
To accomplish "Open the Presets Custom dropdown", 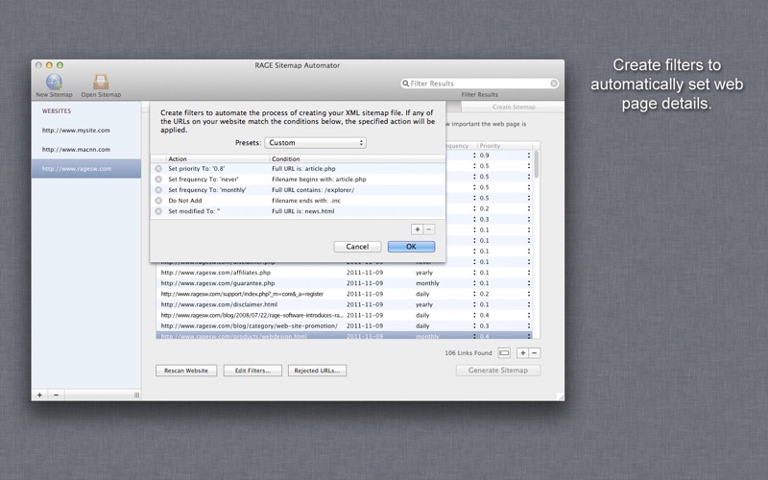I will [x=316, y=142].
